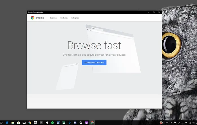Launch File Explorer from the taskbar

13,123
